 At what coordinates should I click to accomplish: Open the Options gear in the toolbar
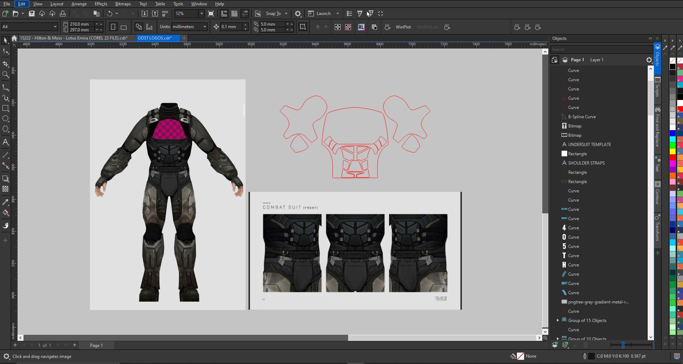[298, 14]
